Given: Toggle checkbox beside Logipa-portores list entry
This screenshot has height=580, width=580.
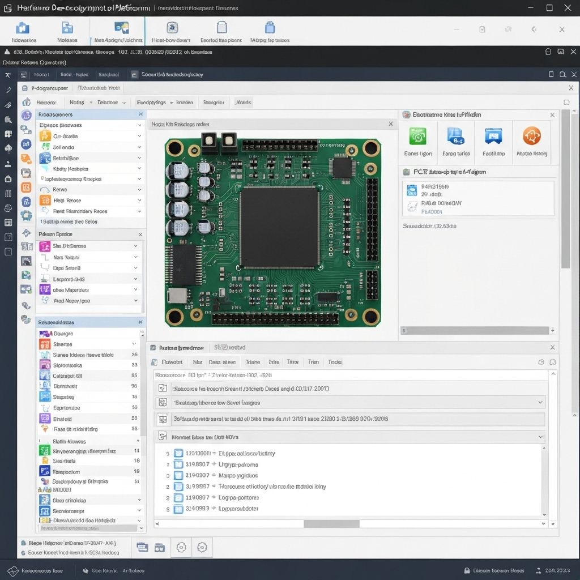Looking at the screenshot, I should point(178,498).
